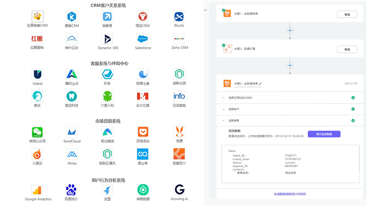
Task: Click the Google Analytics icon
Action: coord(37,190)
